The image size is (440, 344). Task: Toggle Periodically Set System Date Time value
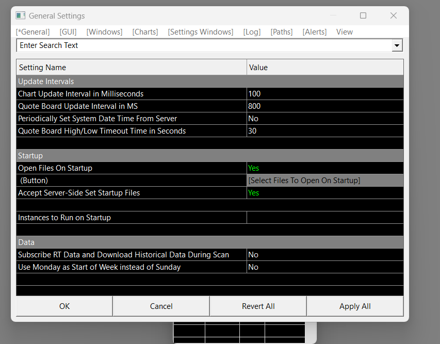pos(324,119)
